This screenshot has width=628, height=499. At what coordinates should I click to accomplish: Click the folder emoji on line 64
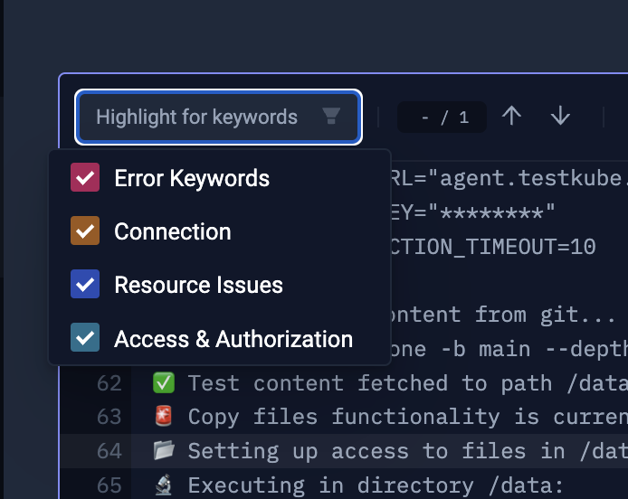[x=164, y=451]
